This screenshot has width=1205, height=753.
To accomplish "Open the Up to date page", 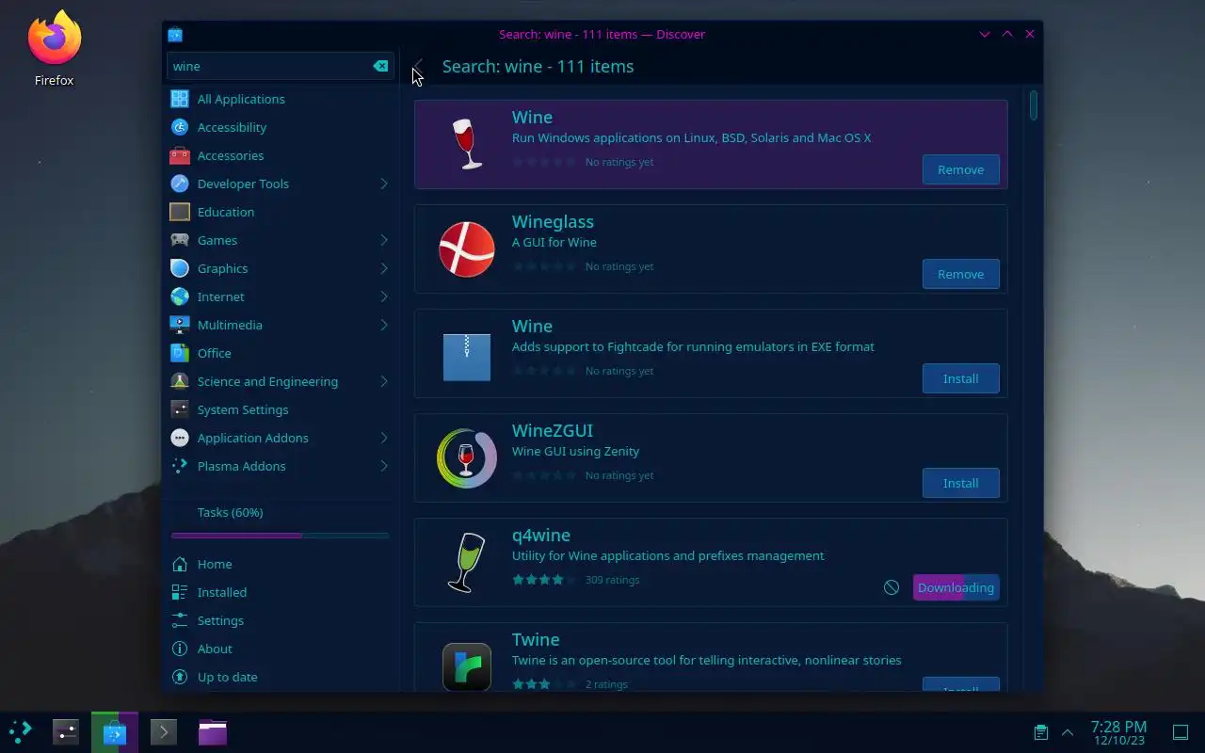I will pos(280,677).
